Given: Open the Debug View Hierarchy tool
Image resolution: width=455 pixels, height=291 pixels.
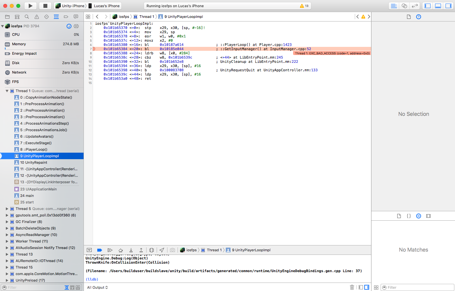Looking at the screenshot, I should click(x=151, y=250).
